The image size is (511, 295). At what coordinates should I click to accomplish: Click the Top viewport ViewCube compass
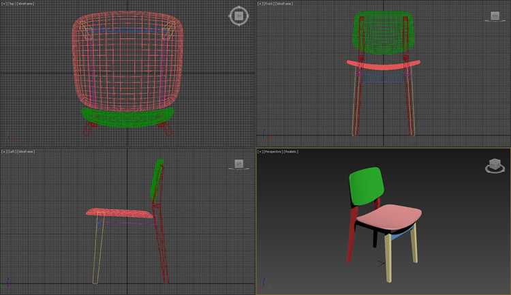click(x=239, y=16)
